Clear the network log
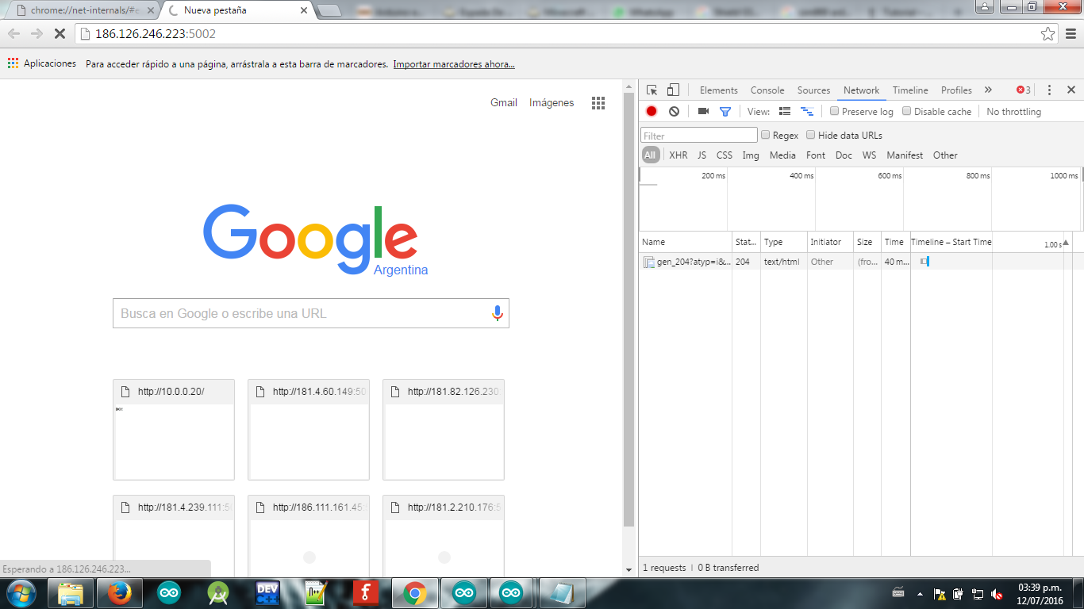Screen dimensions: 1084x609 click(x=674, y=112)
